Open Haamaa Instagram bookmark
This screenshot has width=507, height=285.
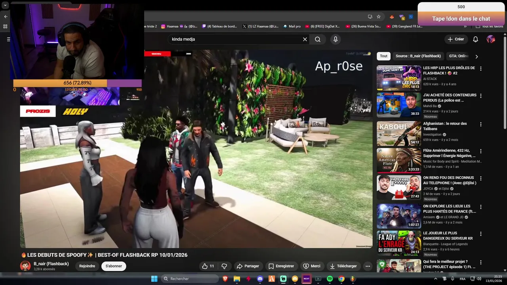pyautogui.click(x=179, y=27)
